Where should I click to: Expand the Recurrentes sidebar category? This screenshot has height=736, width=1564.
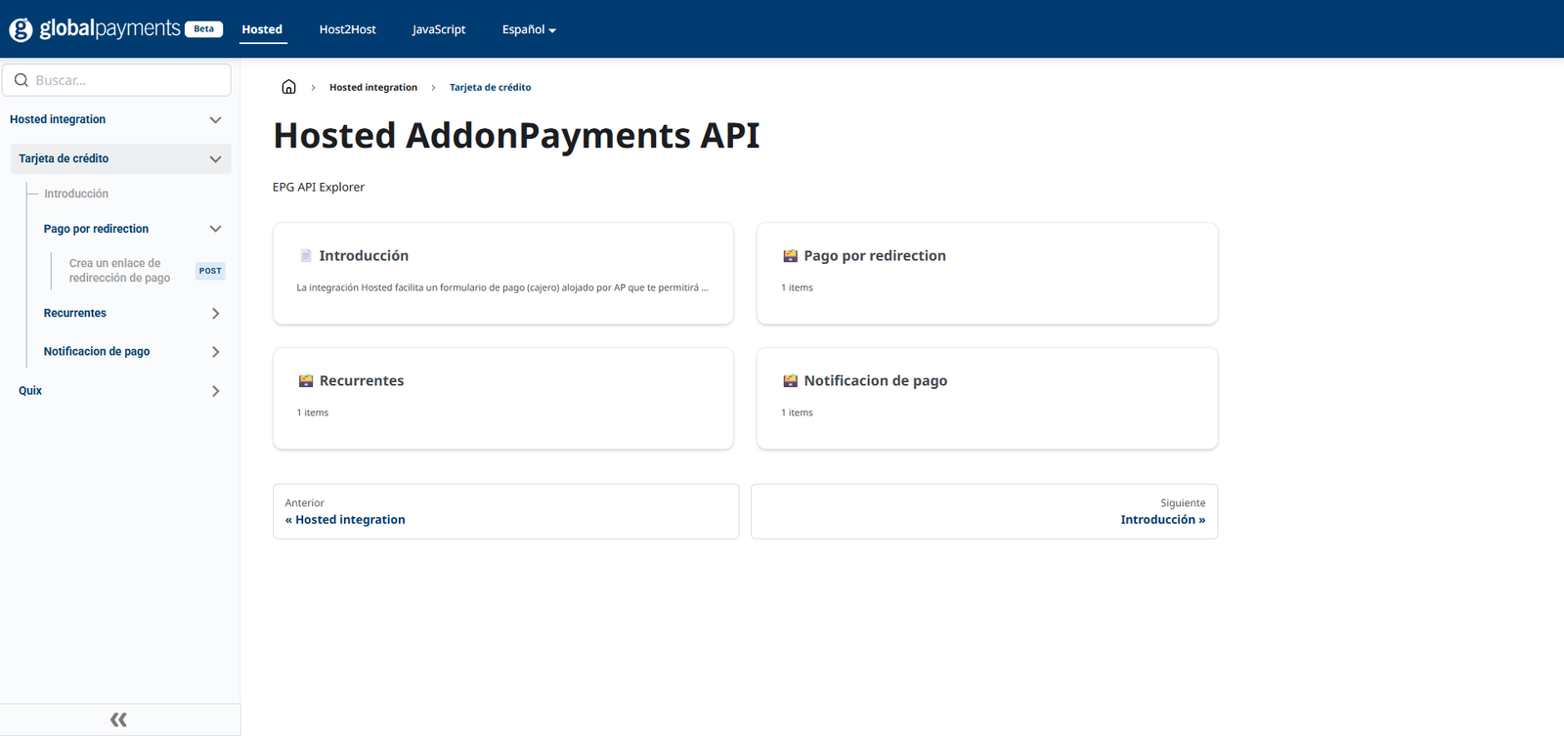[215, 314]
